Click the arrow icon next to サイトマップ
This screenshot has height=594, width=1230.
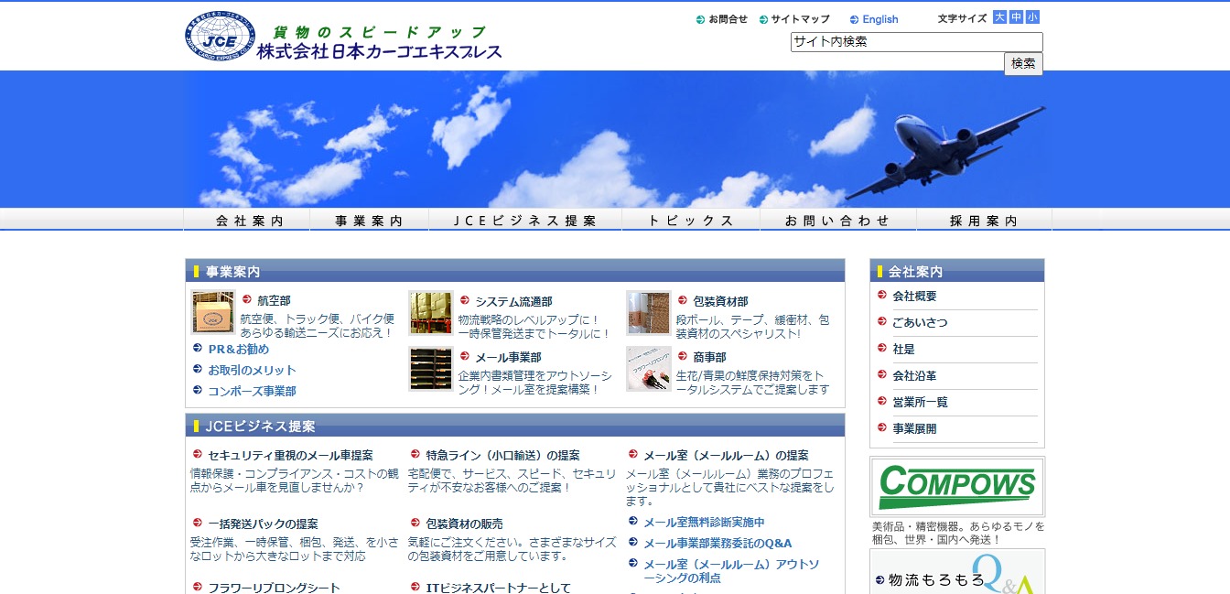click(x=763, y=18)
